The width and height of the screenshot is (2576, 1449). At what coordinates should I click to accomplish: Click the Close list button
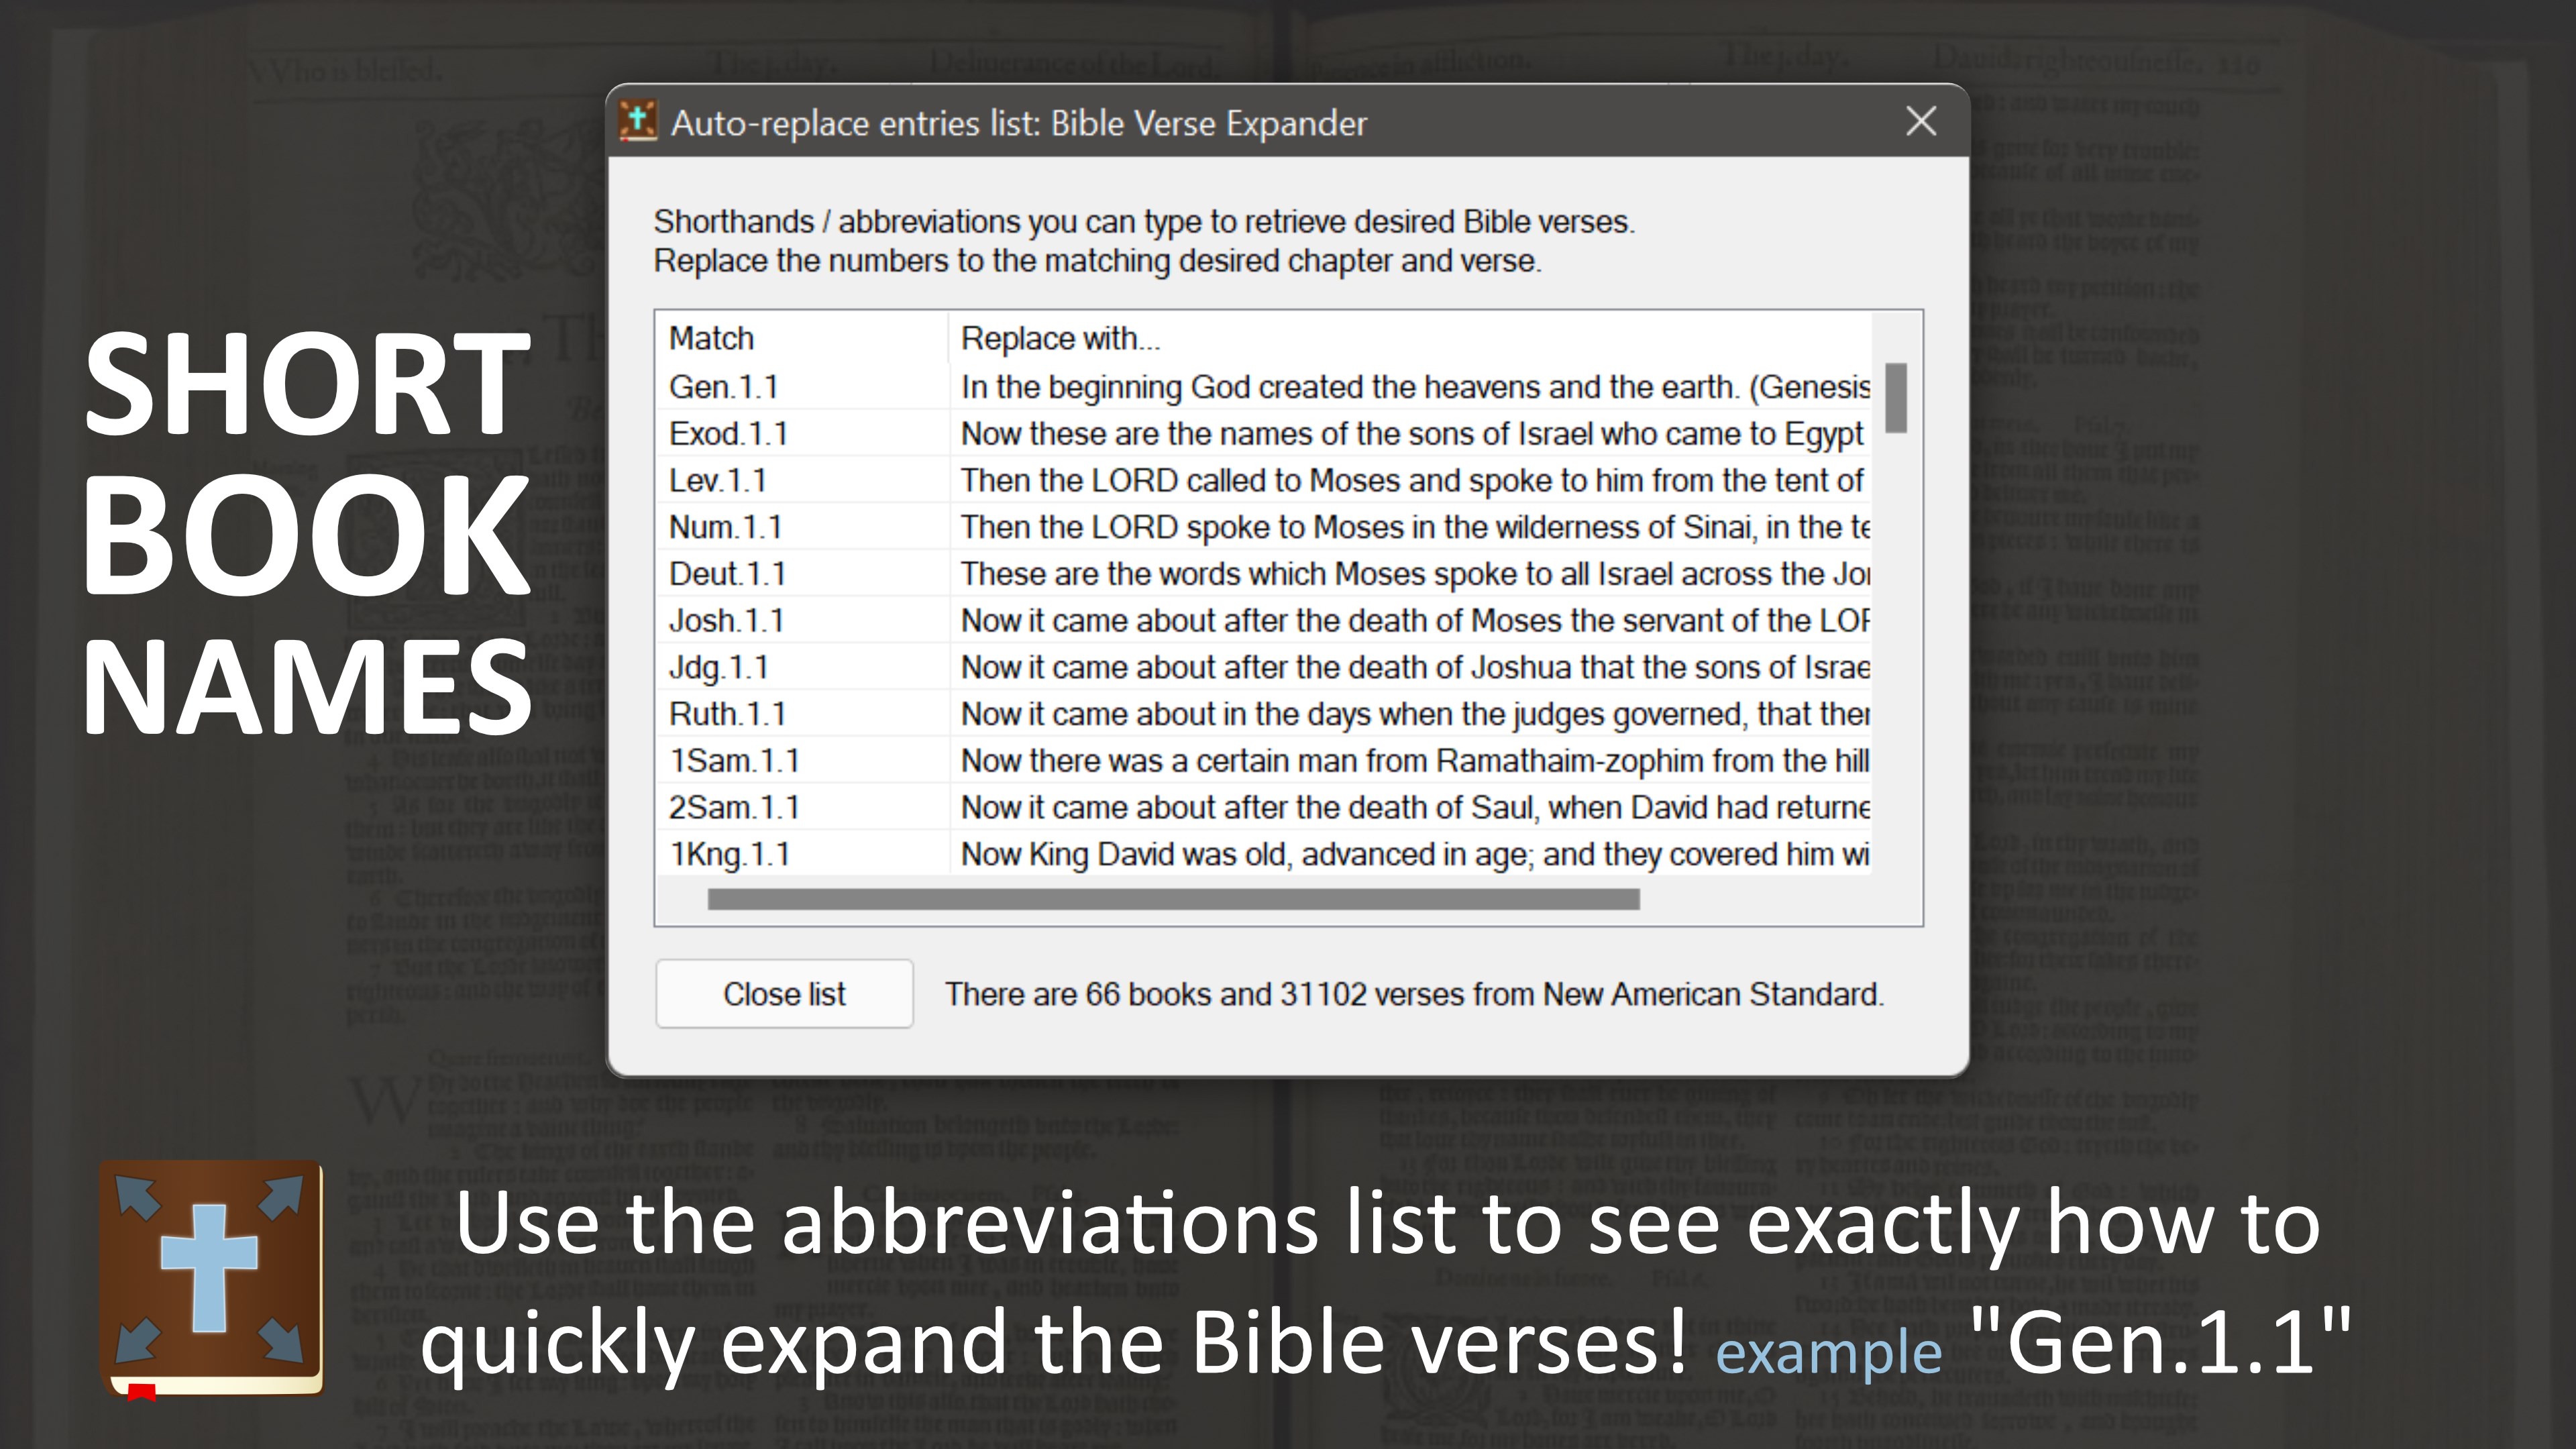(x=784, y=994)
